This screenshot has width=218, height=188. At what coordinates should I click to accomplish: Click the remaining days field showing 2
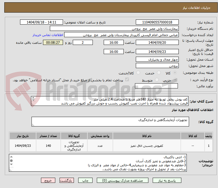pos(83,42)
